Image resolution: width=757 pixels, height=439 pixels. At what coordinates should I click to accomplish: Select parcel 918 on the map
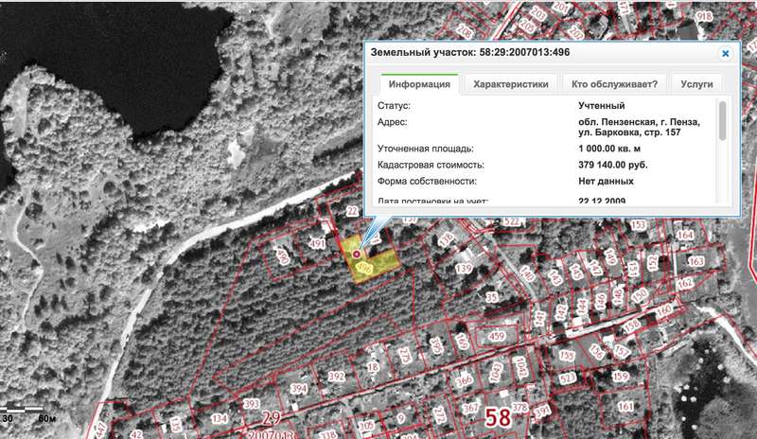(x=704, y=16)
